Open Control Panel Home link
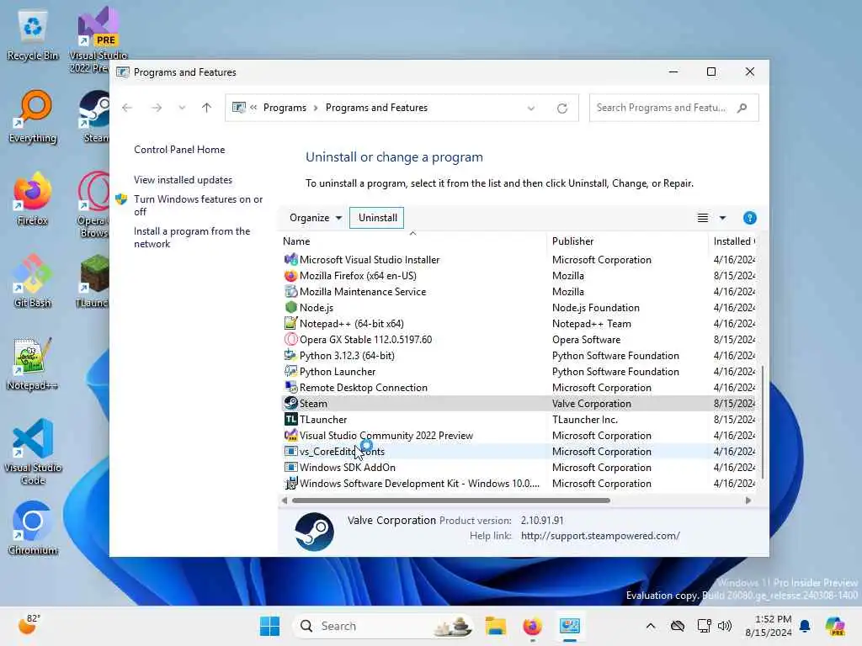Image resolution: width=862 pixels, height=646 pixels. [x=179, y=150]
